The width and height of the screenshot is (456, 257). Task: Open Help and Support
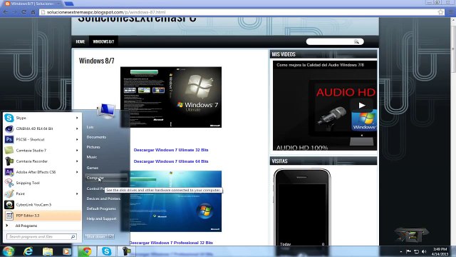click(101, 218)
